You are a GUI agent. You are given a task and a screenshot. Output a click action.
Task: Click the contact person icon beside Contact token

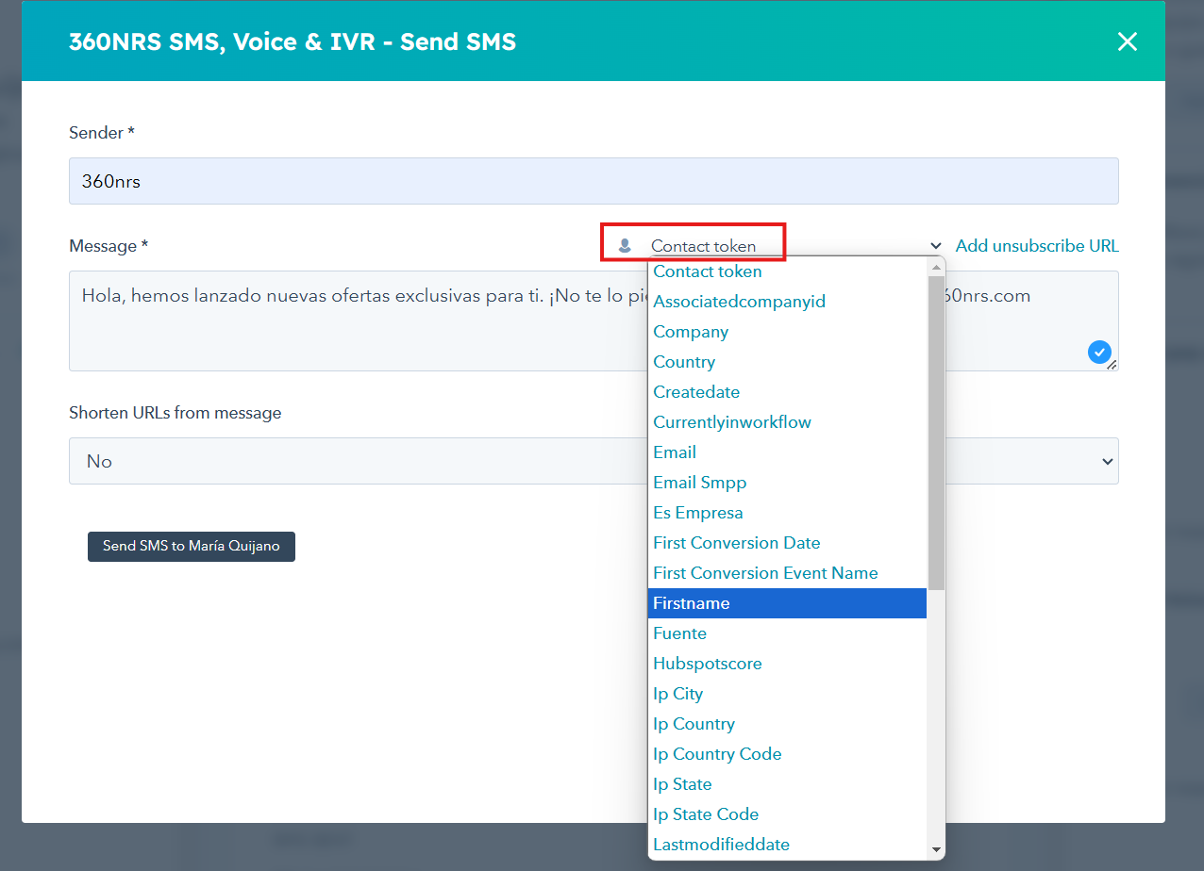[x=625, y=246]
